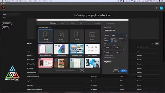The image size is (165, 93).
Task: Click the Adobe Stock template search magnifier
Action: point(54,71)
